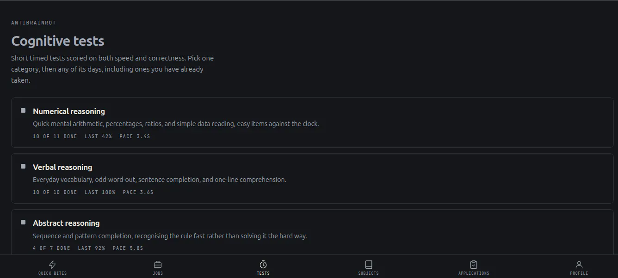The height and width of the screenshot is (278, 618).
Task: Switch to the Quick Bites tab label
Action: 52,273
